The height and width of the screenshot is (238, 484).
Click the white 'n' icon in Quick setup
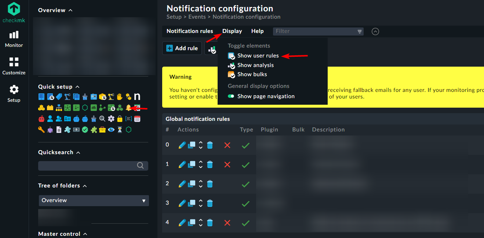pos(137,97)
